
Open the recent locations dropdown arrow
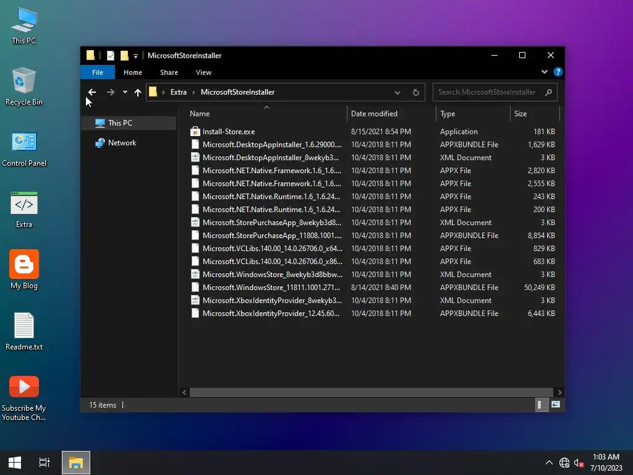(x=125, y=92)
